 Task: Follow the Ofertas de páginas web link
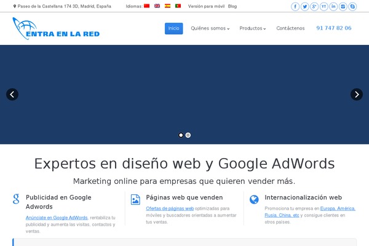tap(170, 208)
